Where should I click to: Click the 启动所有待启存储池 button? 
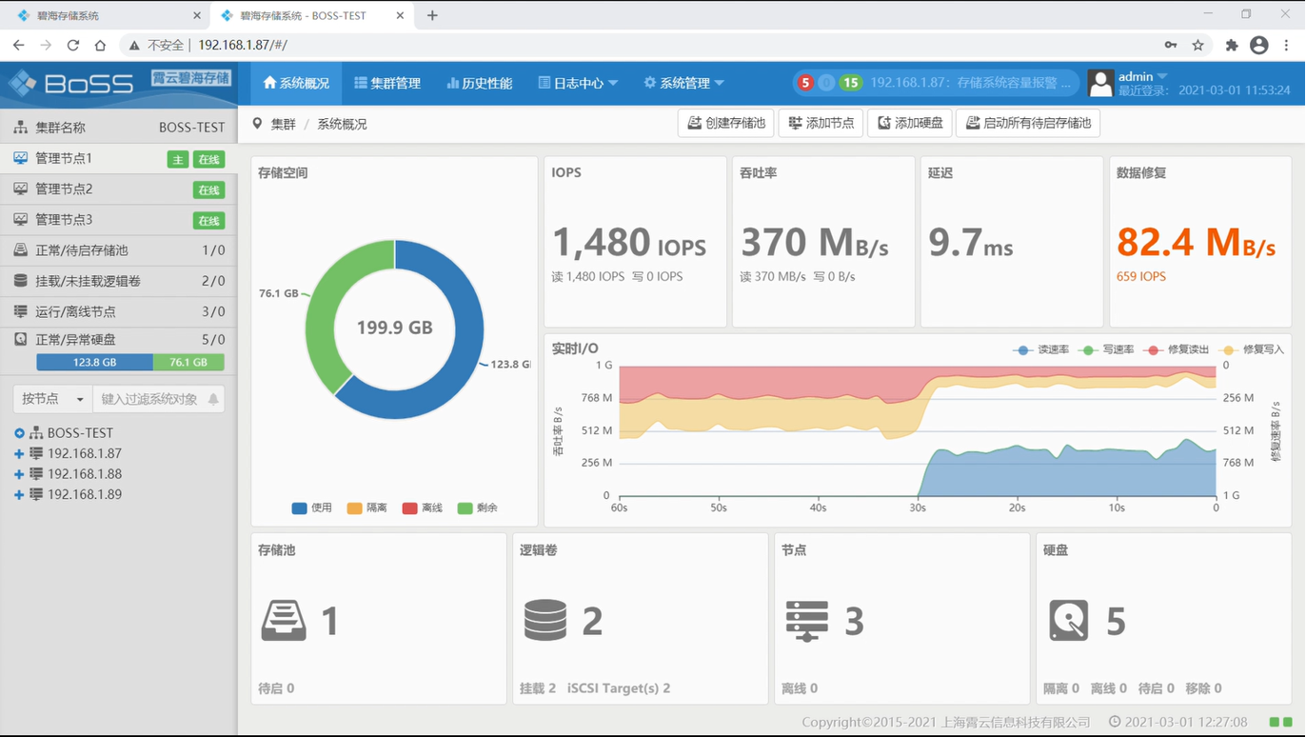click(x=1028, y=123)
